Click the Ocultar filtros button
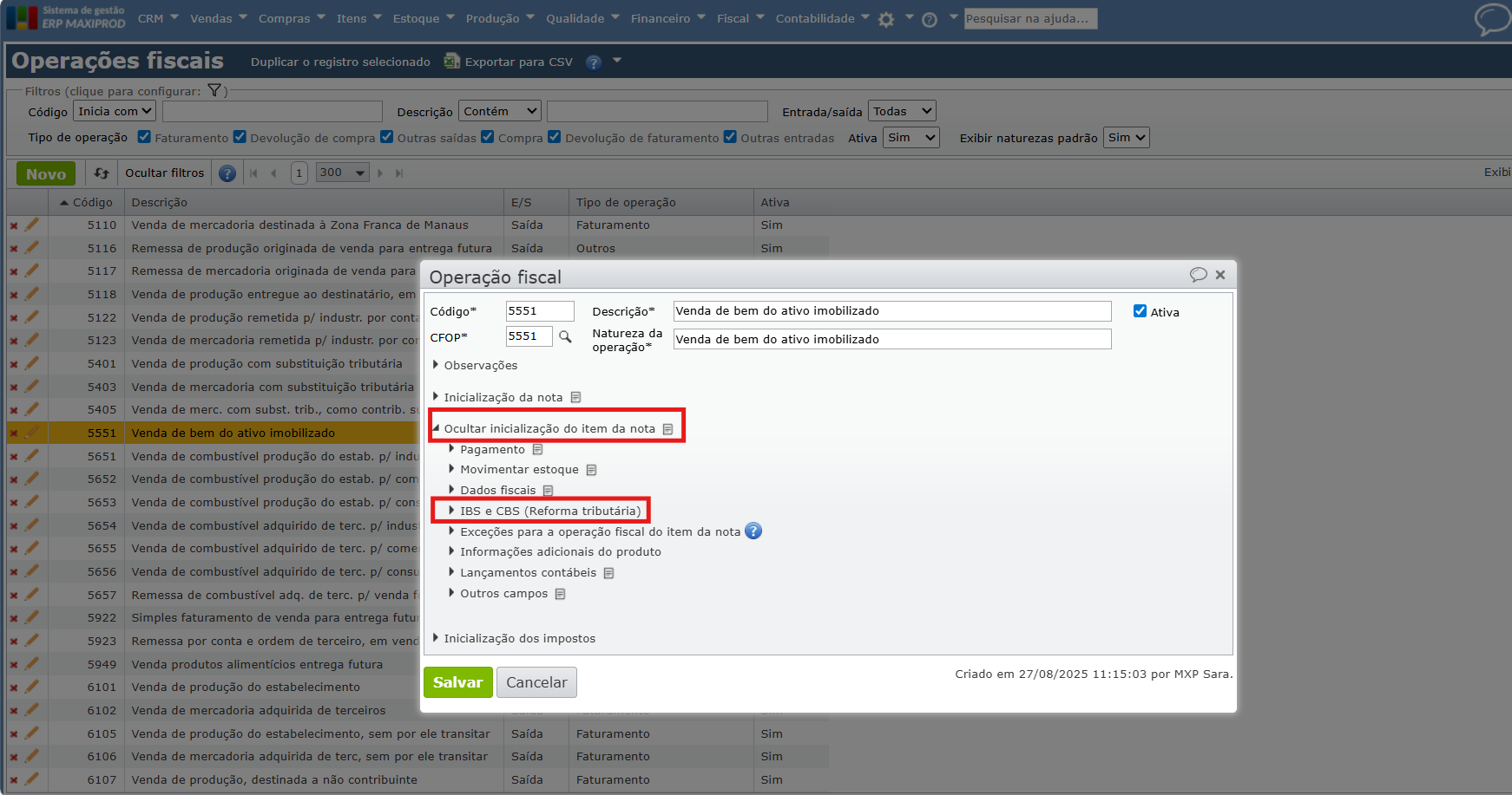The image size is (1512, 795). (x=165, y=173)
